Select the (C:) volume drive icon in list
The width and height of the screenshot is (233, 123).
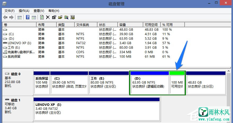coord(5,34)
